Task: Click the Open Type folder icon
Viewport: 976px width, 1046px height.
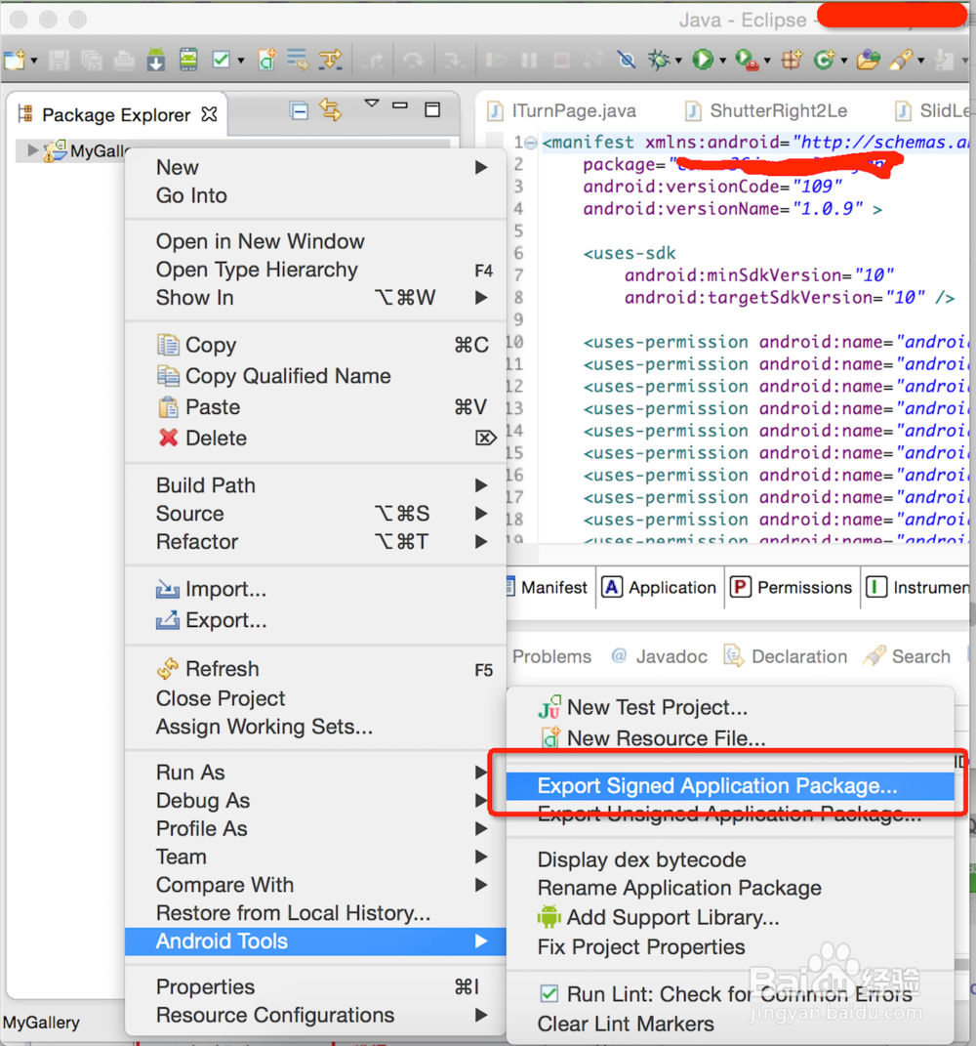Action: (x=868, y=60)
